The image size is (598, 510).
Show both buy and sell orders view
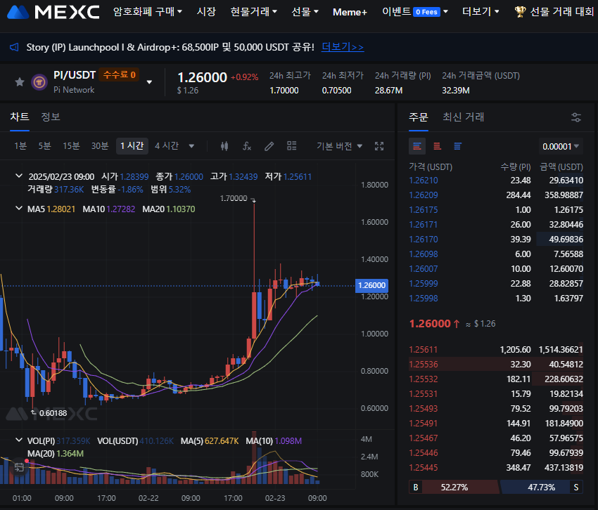click(417, 146)
